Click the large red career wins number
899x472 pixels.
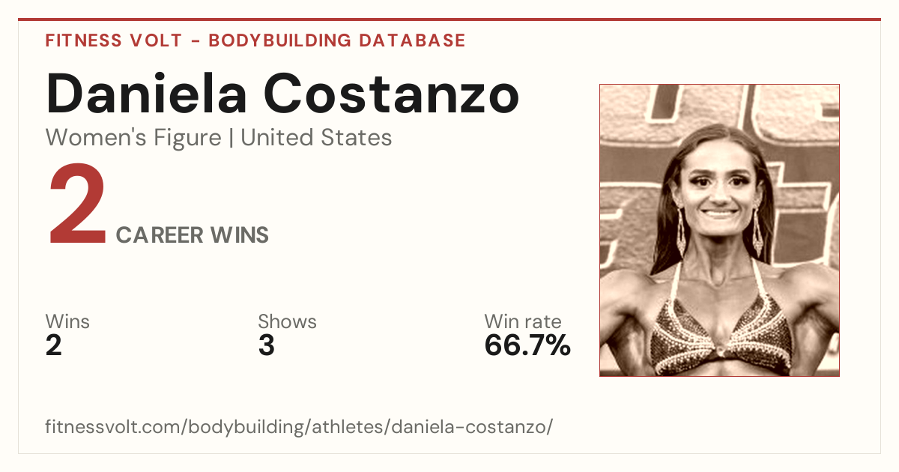(x=77, y=205)
